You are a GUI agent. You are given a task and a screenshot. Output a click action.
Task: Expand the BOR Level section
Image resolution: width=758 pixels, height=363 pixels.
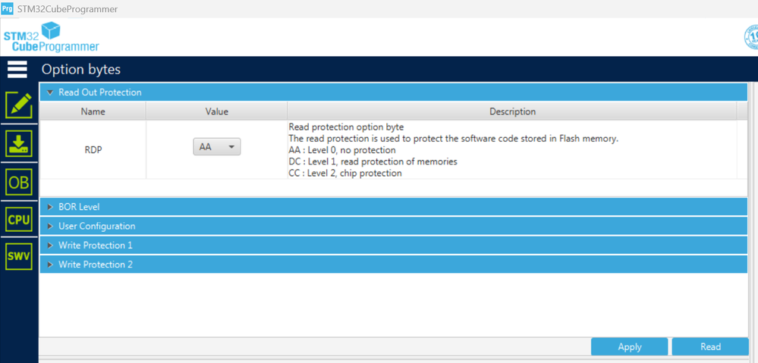pyautogui.click(x=394, y=207)
